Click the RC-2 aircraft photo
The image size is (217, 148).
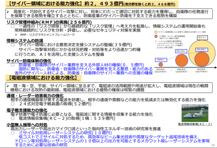(195, 113)
